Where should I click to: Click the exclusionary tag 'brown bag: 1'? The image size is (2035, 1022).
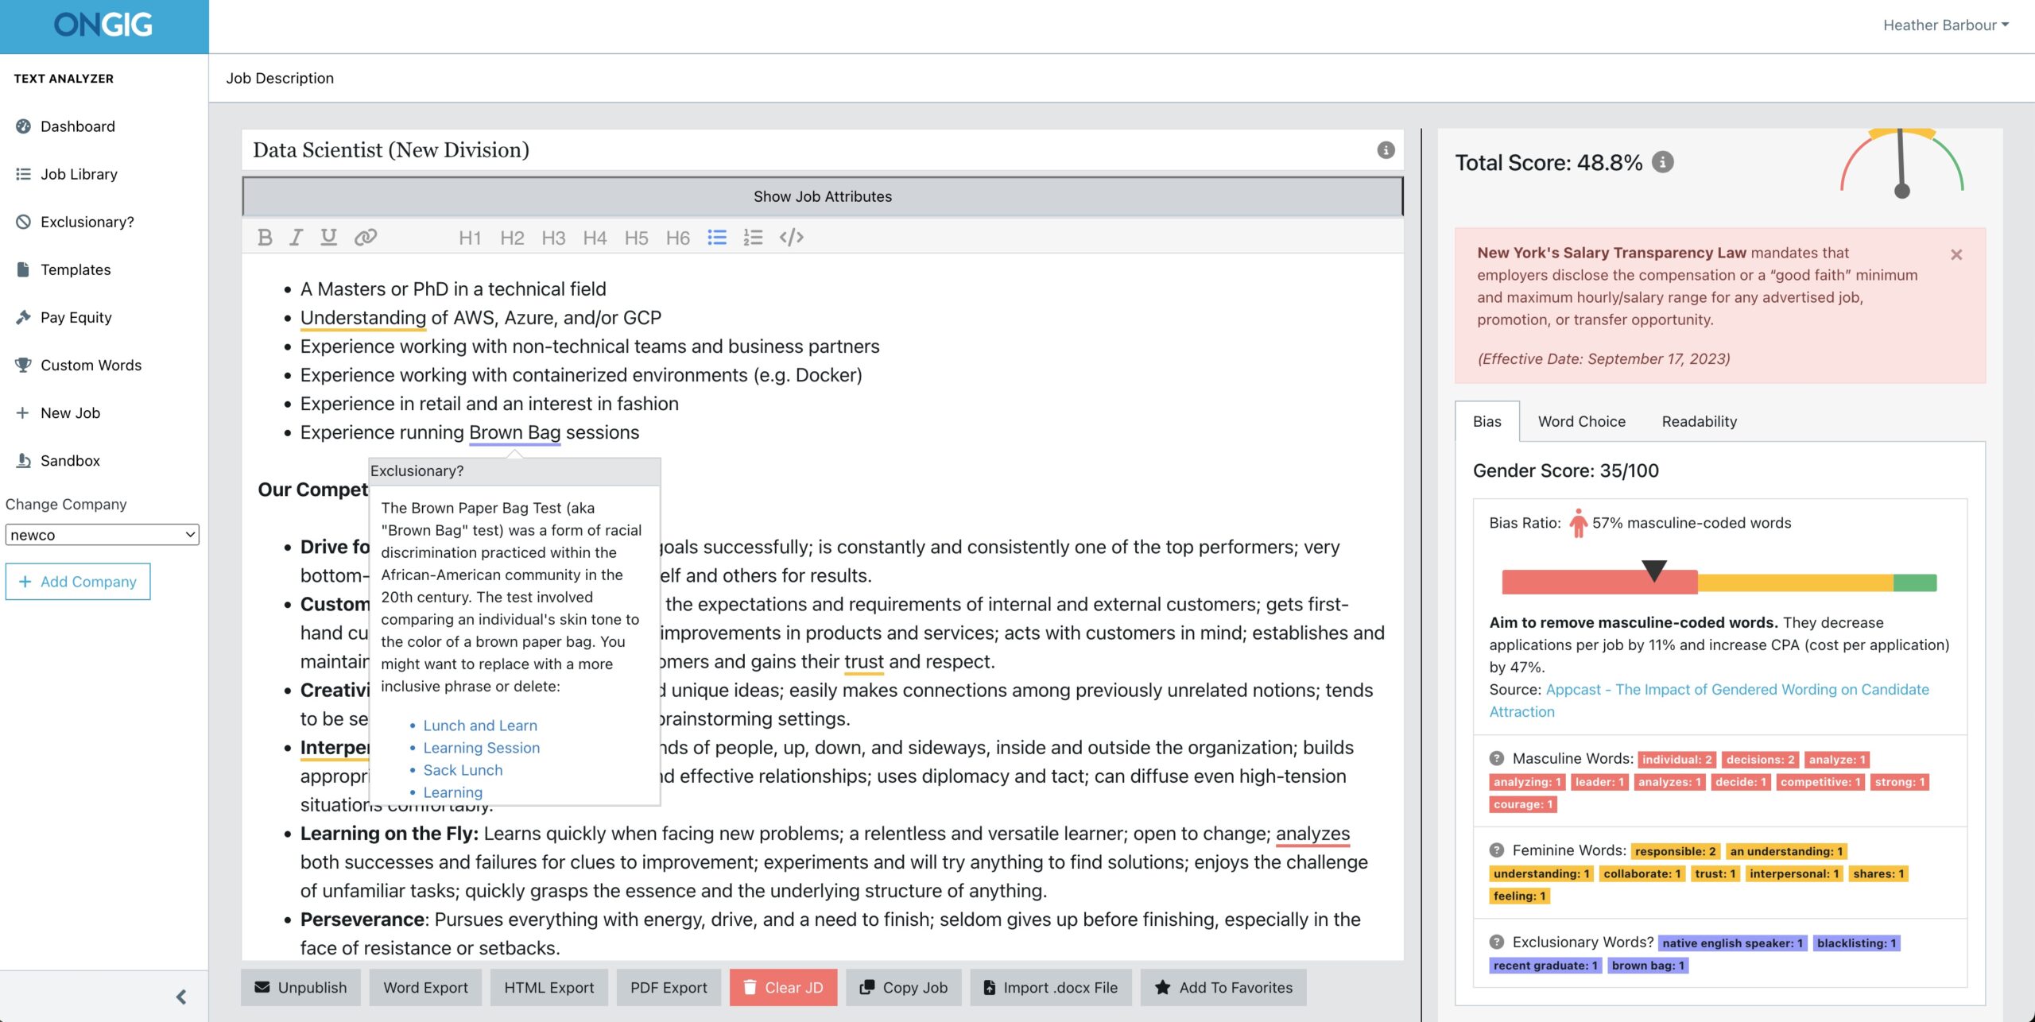pos(1648,965)
